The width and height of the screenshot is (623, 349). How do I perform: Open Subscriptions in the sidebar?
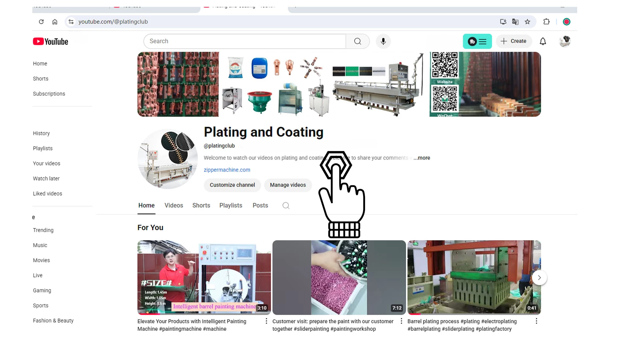click(49, 94)
